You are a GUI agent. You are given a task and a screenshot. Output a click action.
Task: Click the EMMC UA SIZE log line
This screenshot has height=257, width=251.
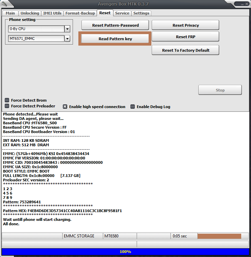tap(30, 167)
